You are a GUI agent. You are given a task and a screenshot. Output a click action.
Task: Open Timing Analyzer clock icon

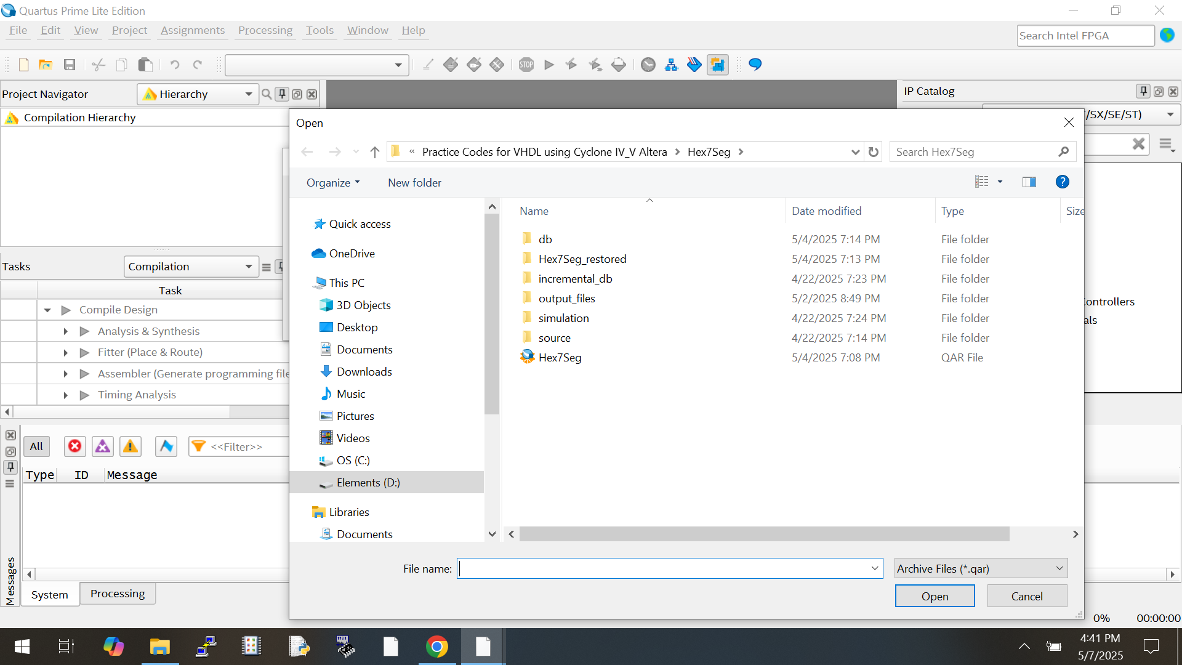click(648, 65)
